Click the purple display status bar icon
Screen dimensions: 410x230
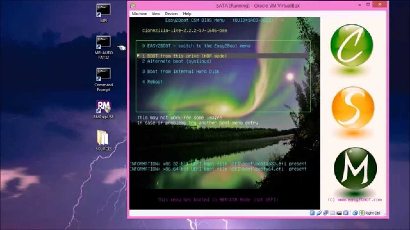pos(346,213)
